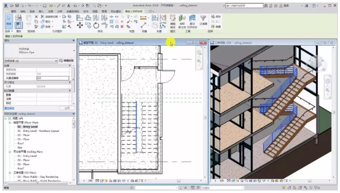Select the Move tool in ribbon
340x193 pixels.
80,25
